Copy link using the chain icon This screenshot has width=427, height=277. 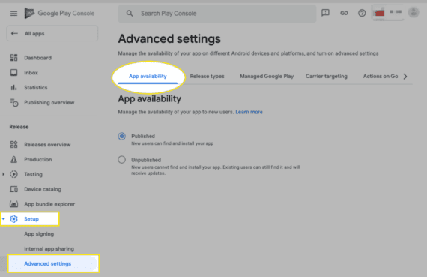coord(344,13)
